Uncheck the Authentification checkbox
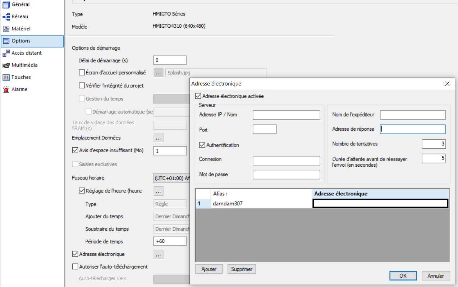The width and height of the screenshot is (458, 287). click(x=202, y=145)
